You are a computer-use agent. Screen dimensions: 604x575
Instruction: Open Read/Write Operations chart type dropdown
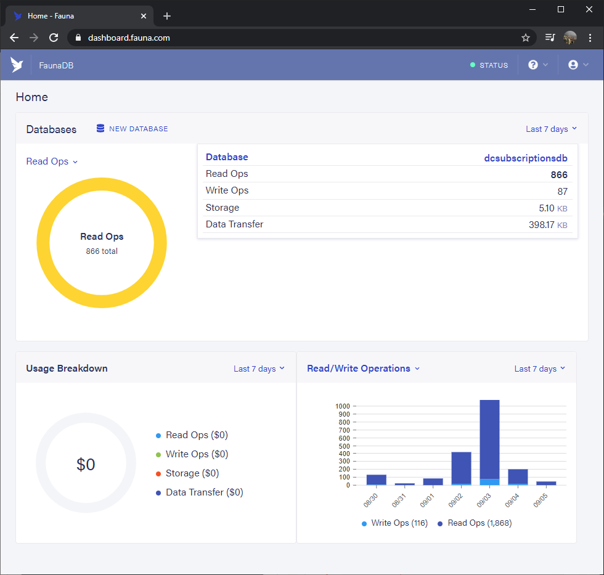point(363,369)
